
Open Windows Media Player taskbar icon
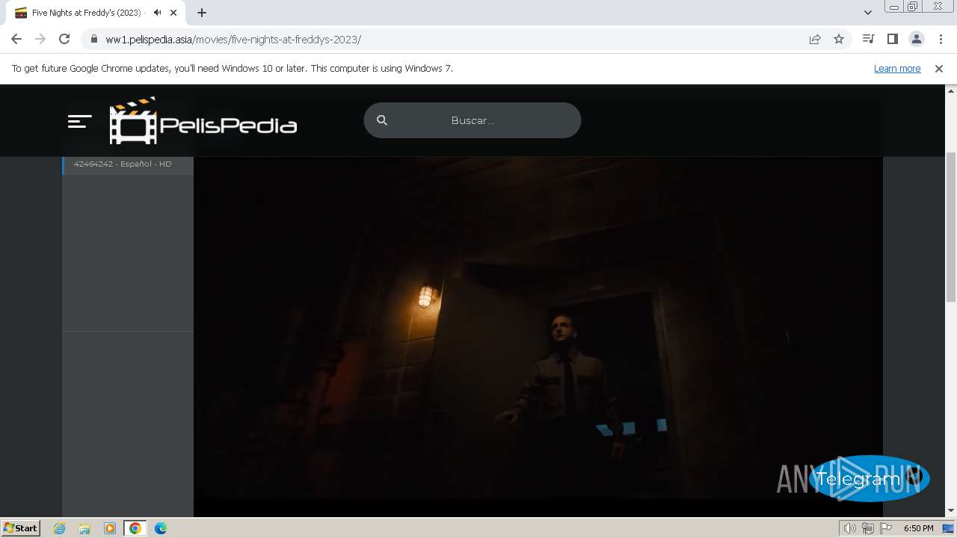[x=110, y=528]
